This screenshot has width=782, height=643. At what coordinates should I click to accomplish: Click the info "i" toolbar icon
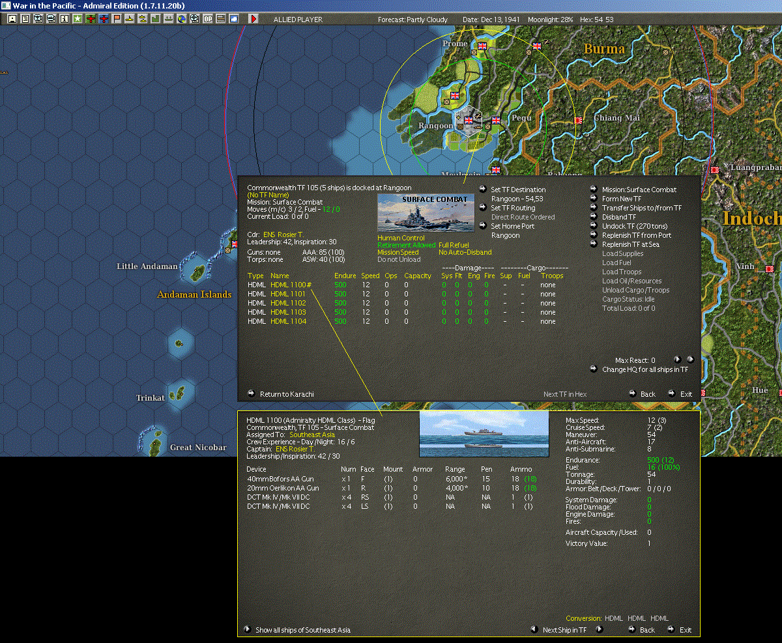tap(64, 19)
